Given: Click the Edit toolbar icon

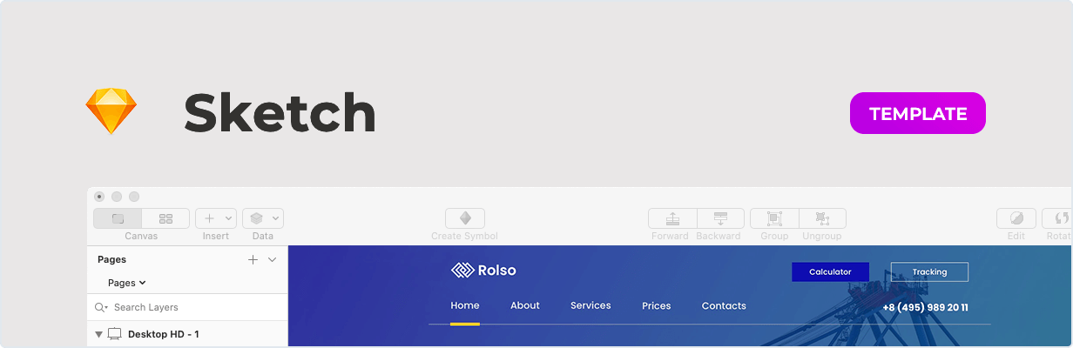Looking at the screenshot, I should (1016, 218).
